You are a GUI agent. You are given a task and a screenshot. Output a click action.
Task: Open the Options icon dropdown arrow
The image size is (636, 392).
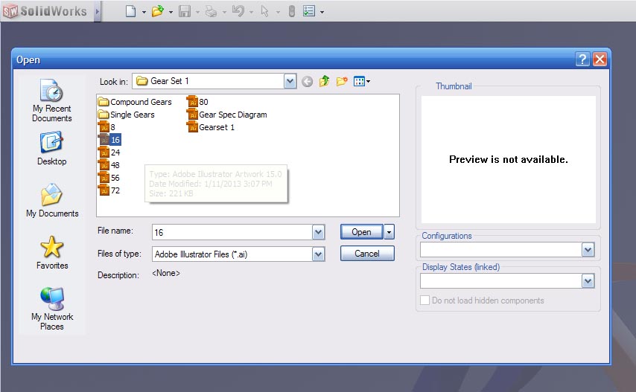pyautogui.click(x=322, y=12)
